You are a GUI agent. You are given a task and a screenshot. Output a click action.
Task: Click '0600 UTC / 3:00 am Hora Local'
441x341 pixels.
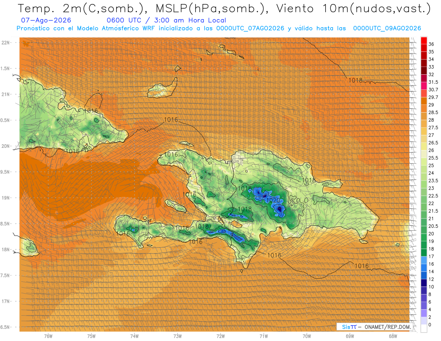pyautogui.click(x=166, y=21)
